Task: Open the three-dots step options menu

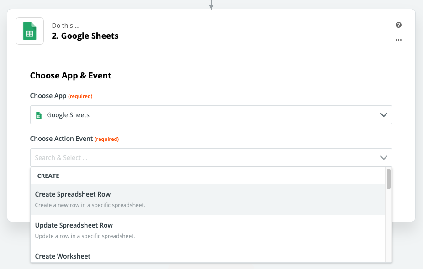Action: pos(398,40)
